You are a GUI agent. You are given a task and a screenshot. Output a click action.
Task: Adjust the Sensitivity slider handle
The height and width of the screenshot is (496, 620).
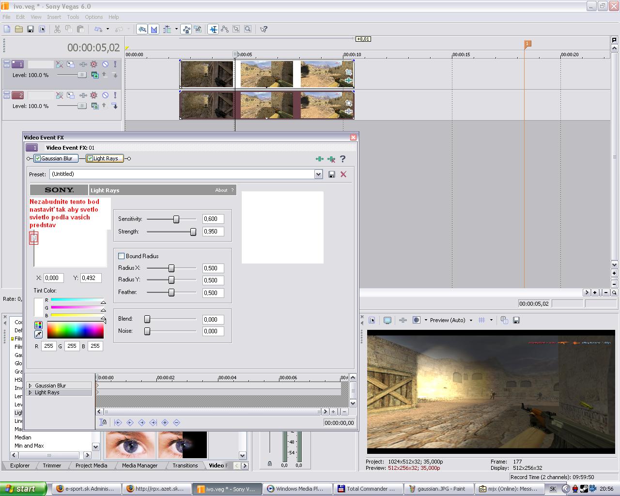176,219
